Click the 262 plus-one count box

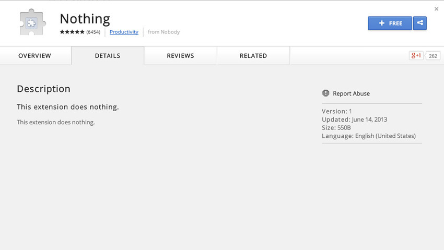(433, 56)
